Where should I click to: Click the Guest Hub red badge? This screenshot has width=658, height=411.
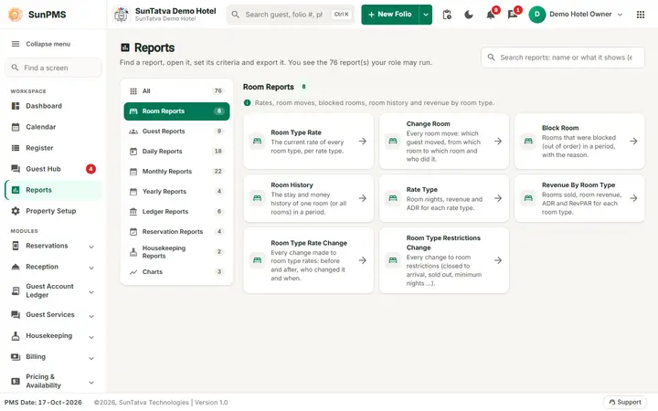pos(90,169)
